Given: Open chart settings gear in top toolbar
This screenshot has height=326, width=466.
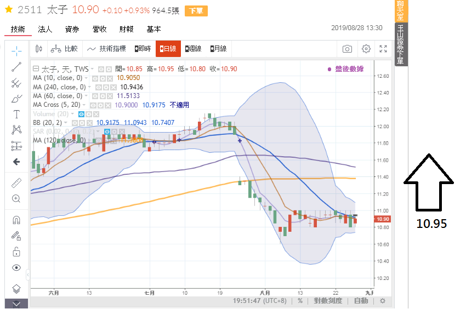Looking at the screenshot, I should (366, 49).
